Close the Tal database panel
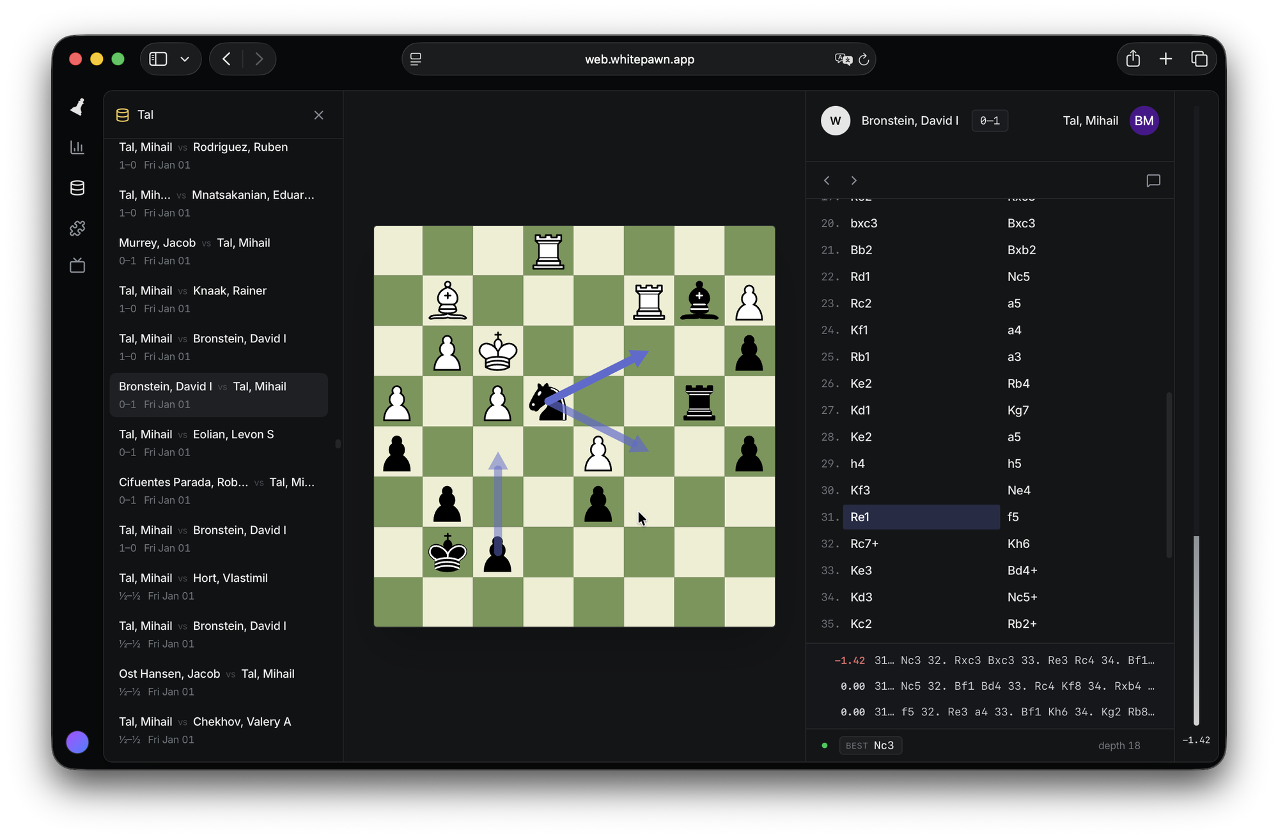Screen dimensions: 1278x838 coord(319,115)
